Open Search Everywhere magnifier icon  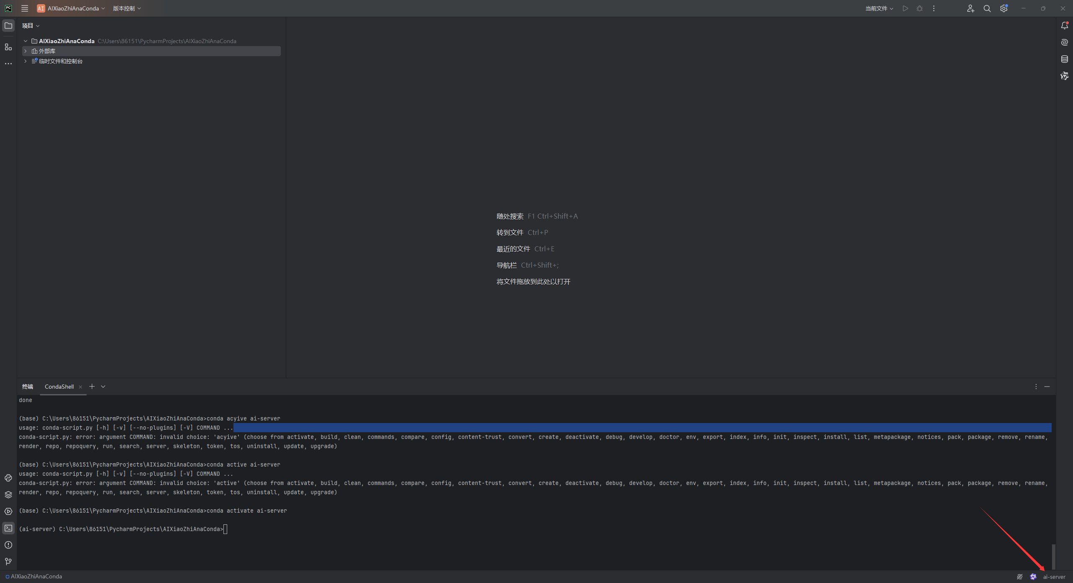pos(987,8)
